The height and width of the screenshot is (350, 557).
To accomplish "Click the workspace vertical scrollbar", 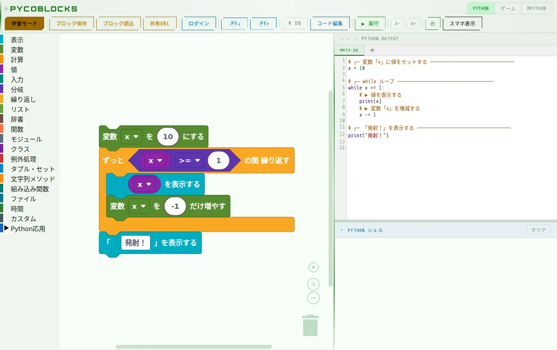I will point(331,188).
